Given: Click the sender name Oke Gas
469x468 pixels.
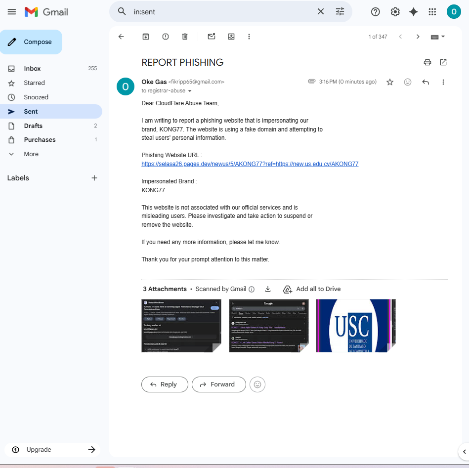Looking at the screenshot, I should (154, 82).
